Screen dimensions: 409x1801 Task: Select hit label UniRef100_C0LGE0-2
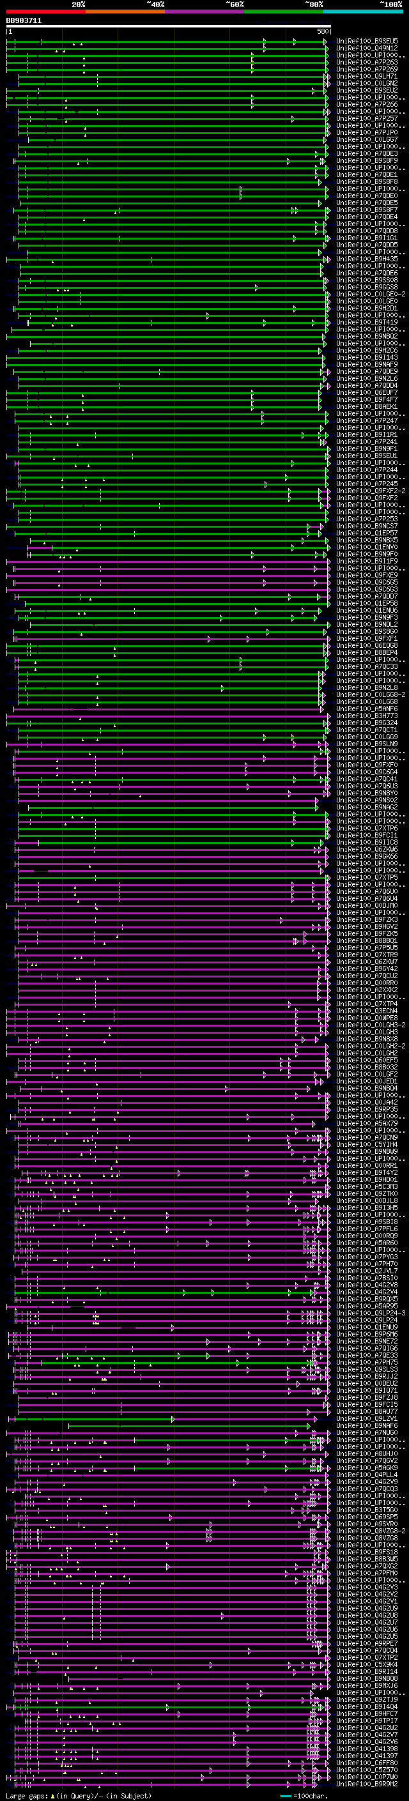click(371, 295)
